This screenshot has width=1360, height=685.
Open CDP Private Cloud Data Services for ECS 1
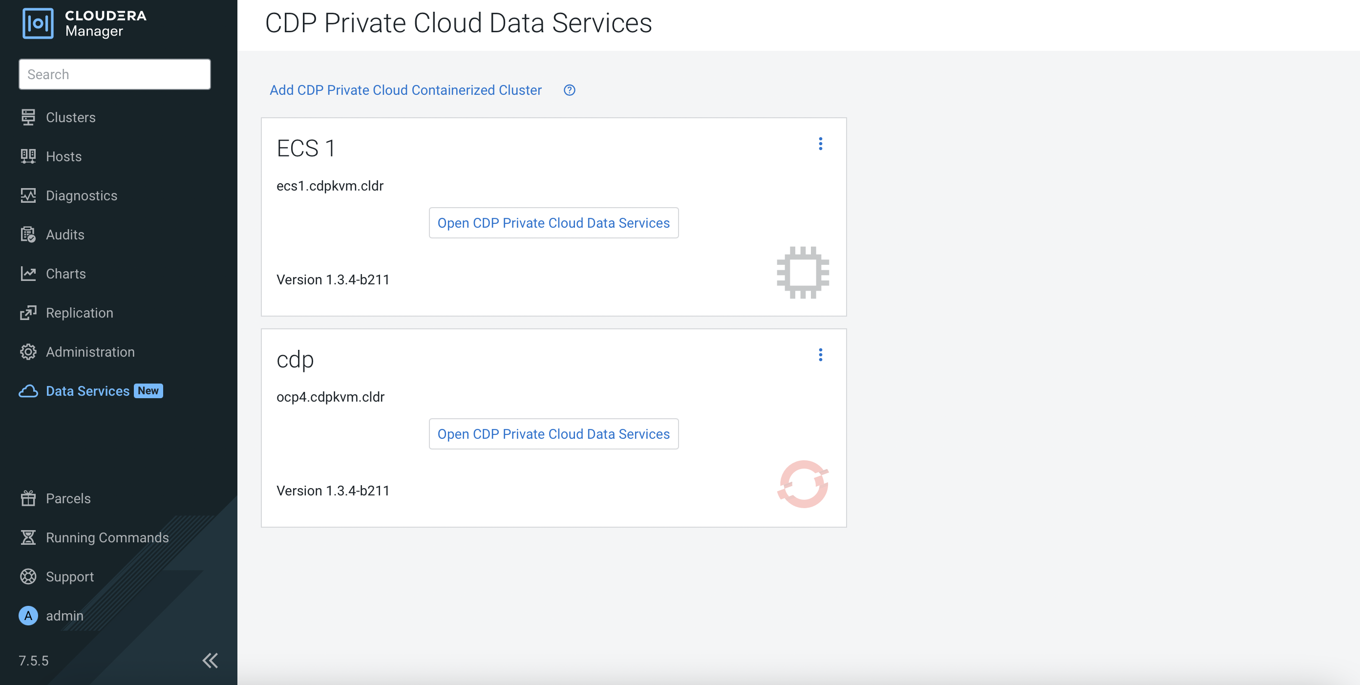point(553,223)
